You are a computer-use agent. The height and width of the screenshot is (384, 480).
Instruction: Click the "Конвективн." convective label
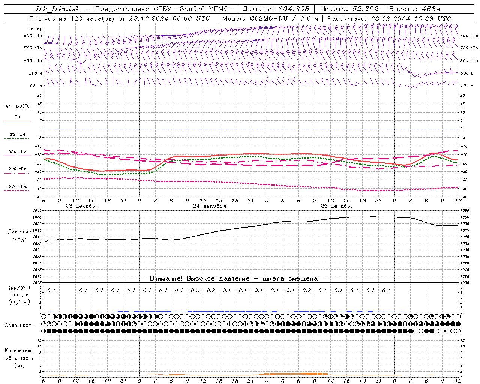[x=19, y=351]
